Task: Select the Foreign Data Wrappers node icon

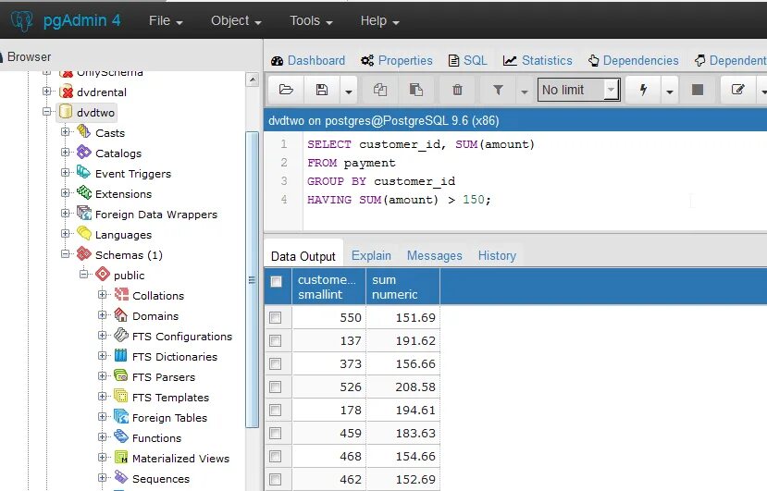Action: point(83,214)
